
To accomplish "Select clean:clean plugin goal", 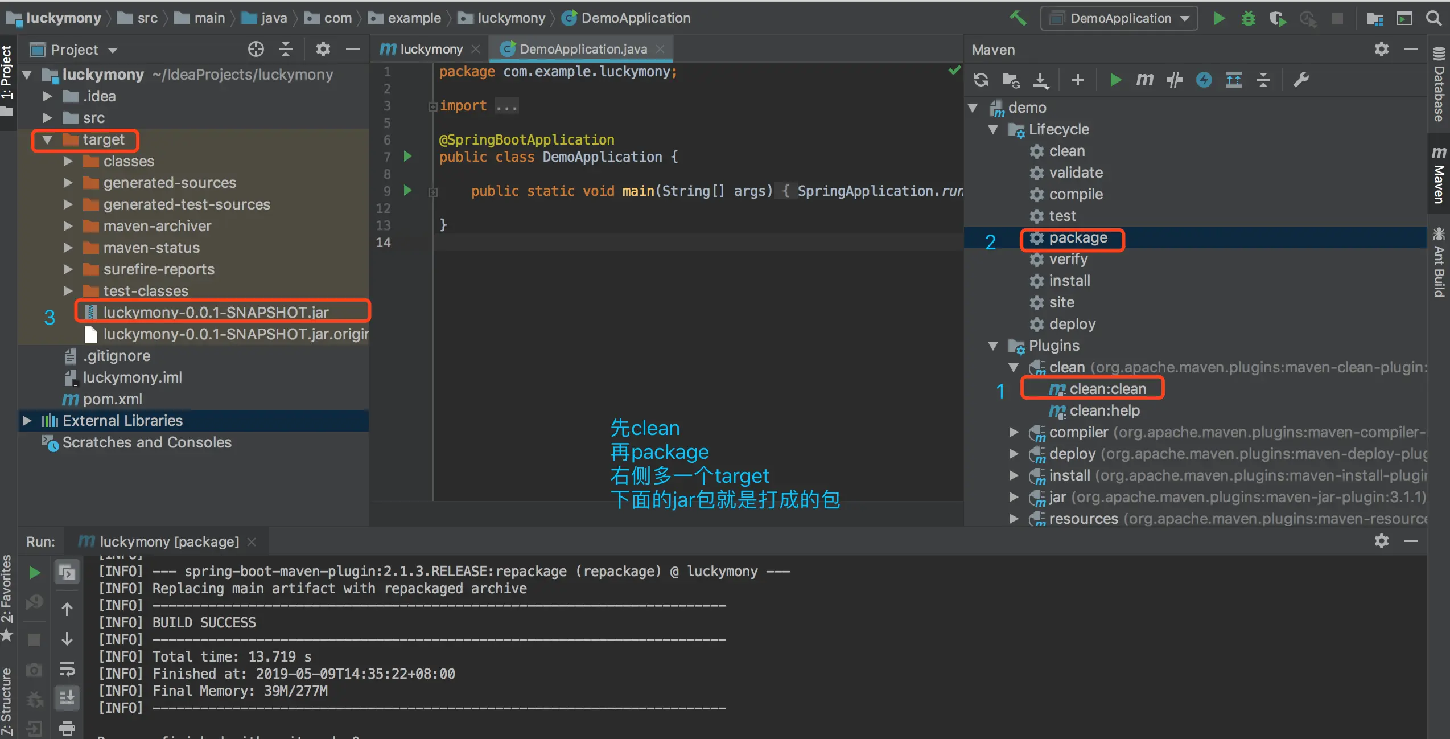I will 1107,389.
